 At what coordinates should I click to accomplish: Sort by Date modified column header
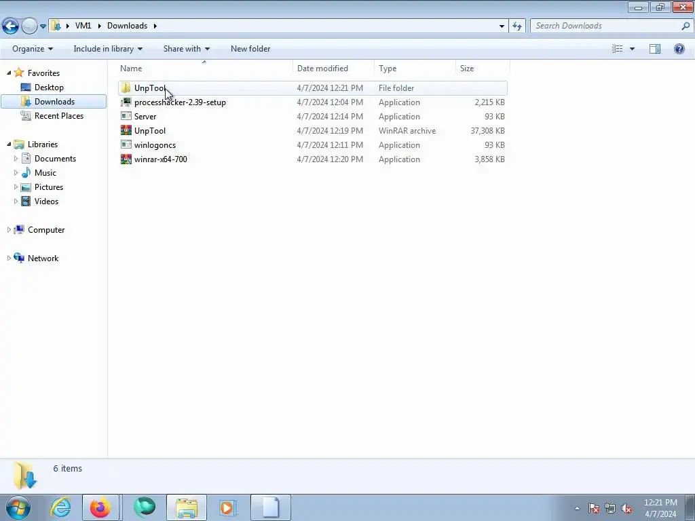[322, 69]
